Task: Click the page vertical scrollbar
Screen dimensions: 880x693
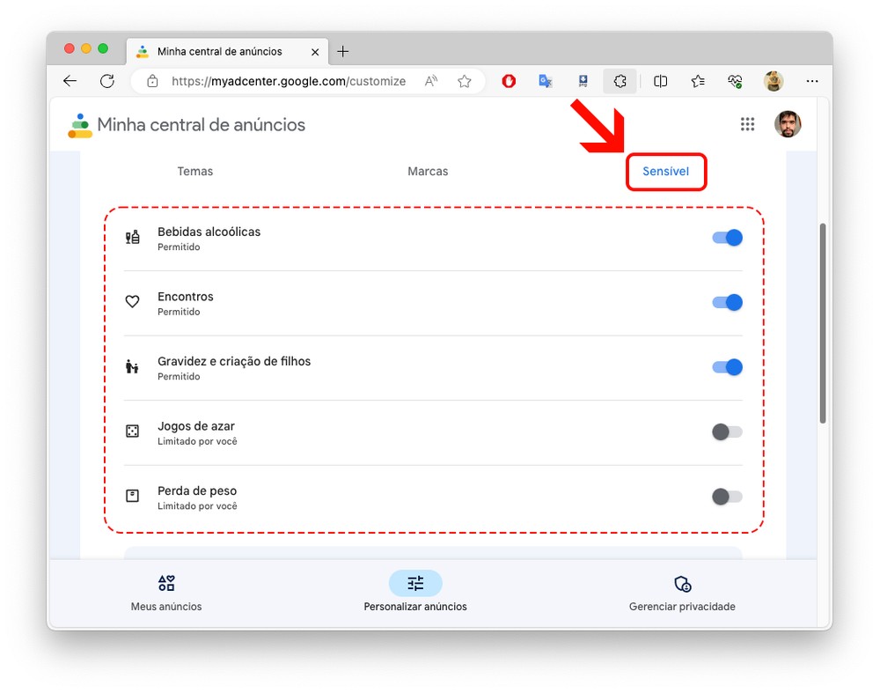Action: [x=823, y=323]
